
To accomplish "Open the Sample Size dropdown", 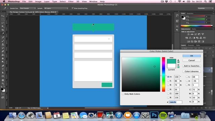I will point(28,8).
